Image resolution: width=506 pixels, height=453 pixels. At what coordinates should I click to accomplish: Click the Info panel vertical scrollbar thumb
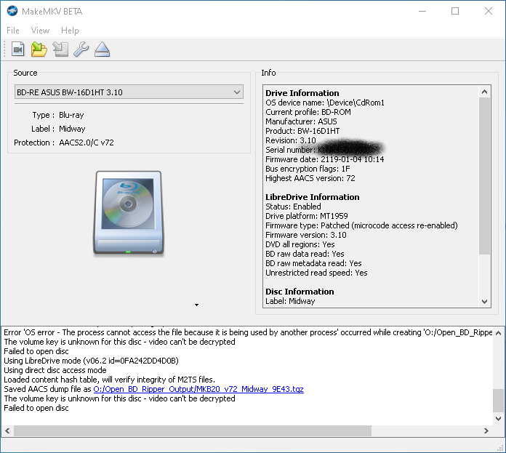coord(484,176)
